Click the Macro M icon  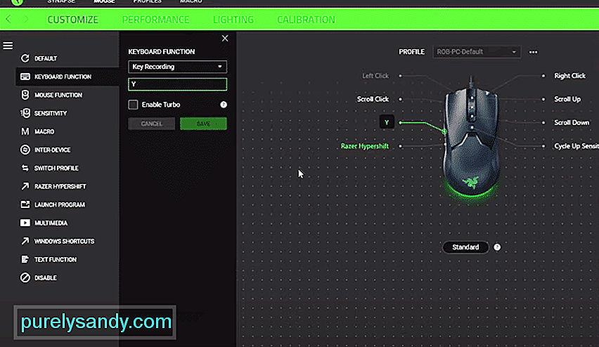pos(25,131)
